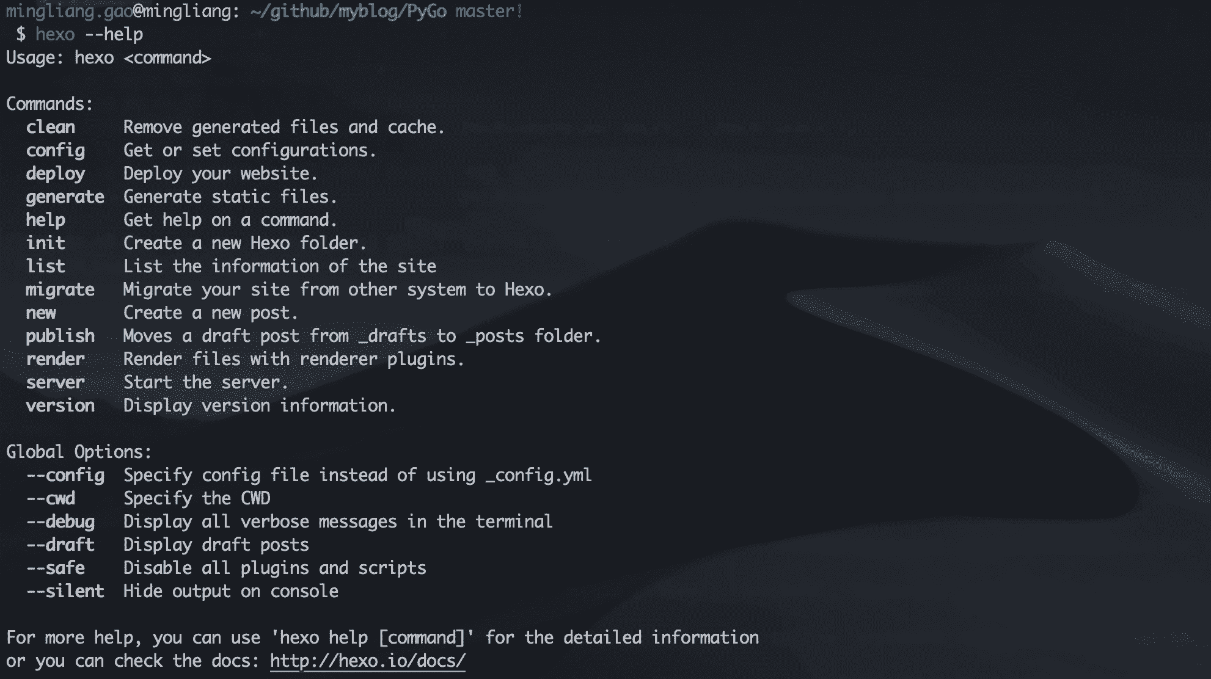Screen dimensions: 1211x679
Task: Click the word 'clean' in the commands list
Action: [x=50, y=127]
